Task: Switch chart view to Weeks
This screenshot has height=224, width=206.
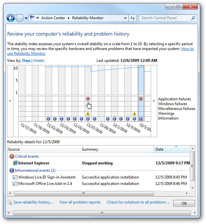Action: [39, 61]
